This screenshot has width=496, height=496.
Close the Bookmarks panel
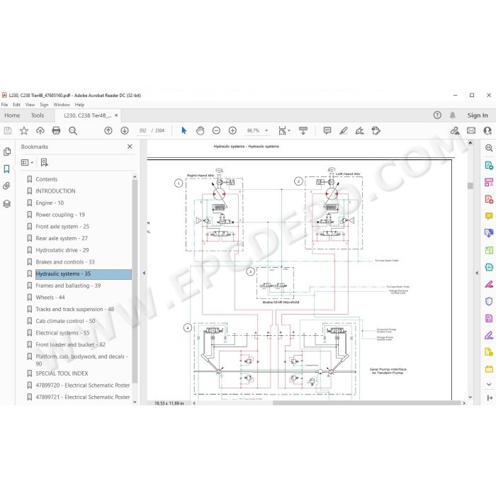pos(130,147)
